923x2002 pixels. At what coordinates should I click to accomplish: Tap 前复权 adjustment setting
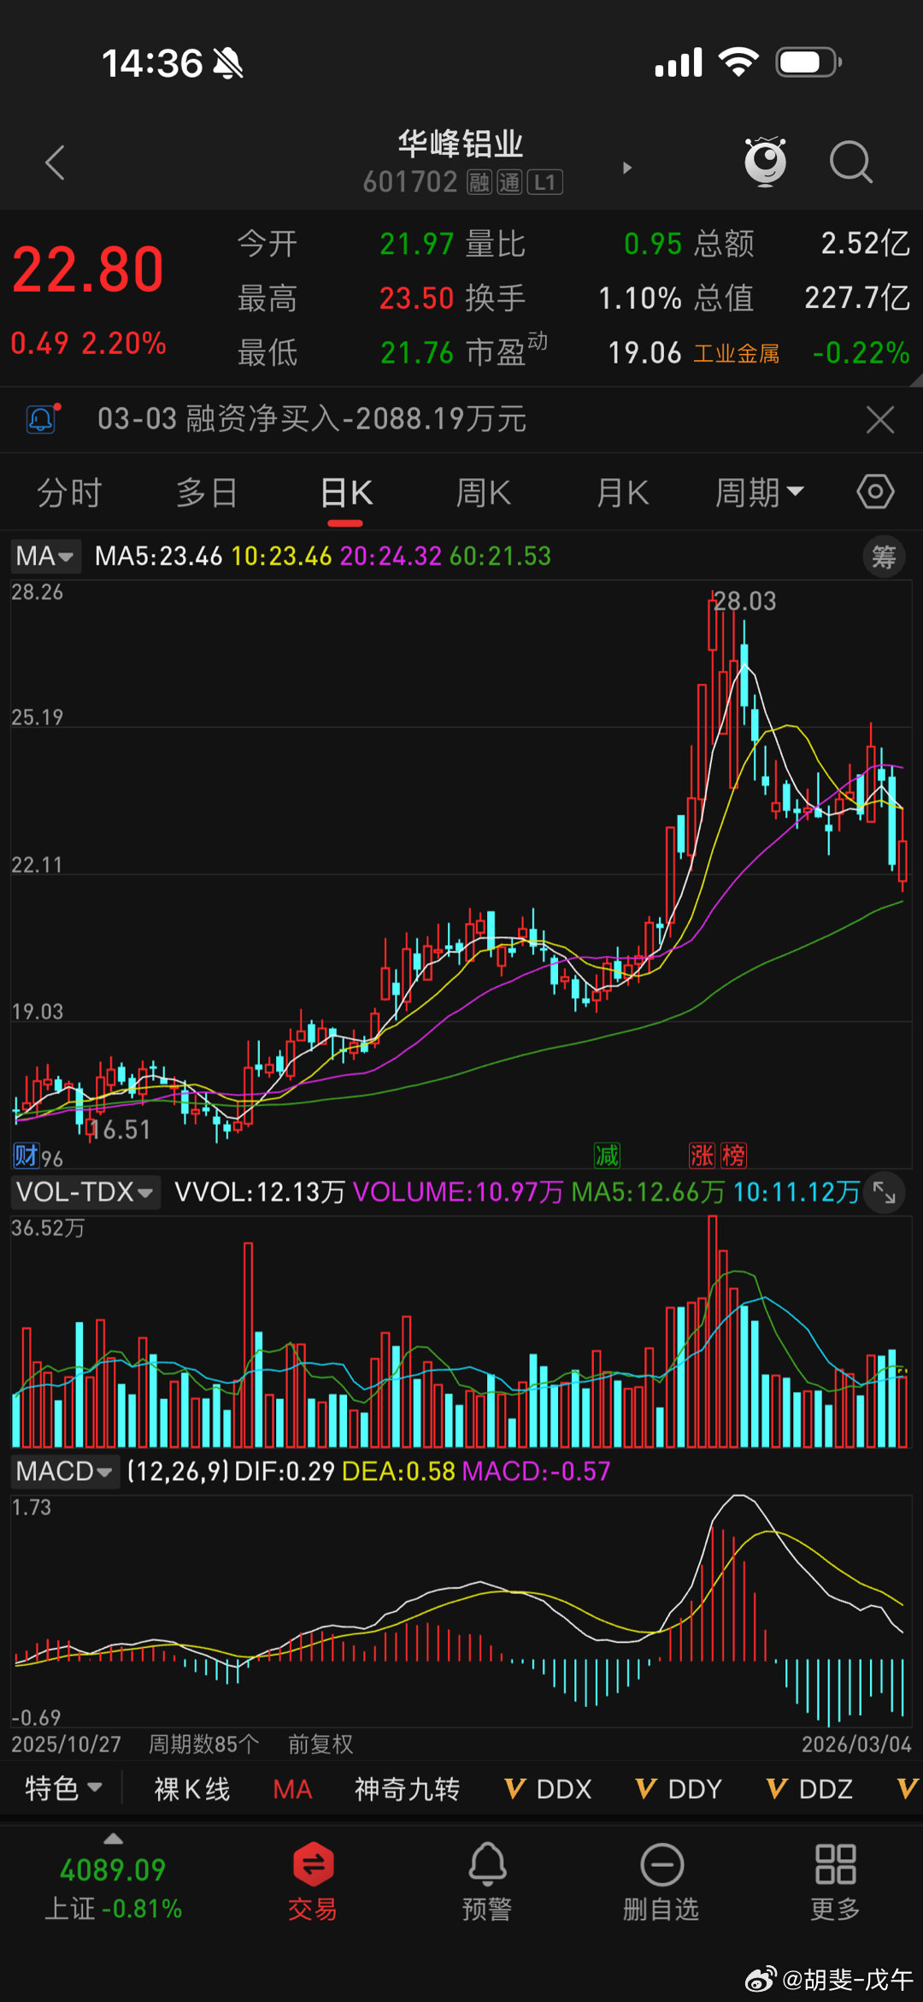(x=320, y=1744)
